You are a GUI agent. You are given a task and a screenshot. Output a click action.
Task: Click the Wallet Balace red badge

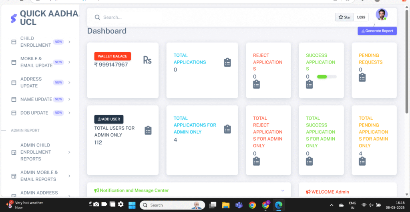113,56
